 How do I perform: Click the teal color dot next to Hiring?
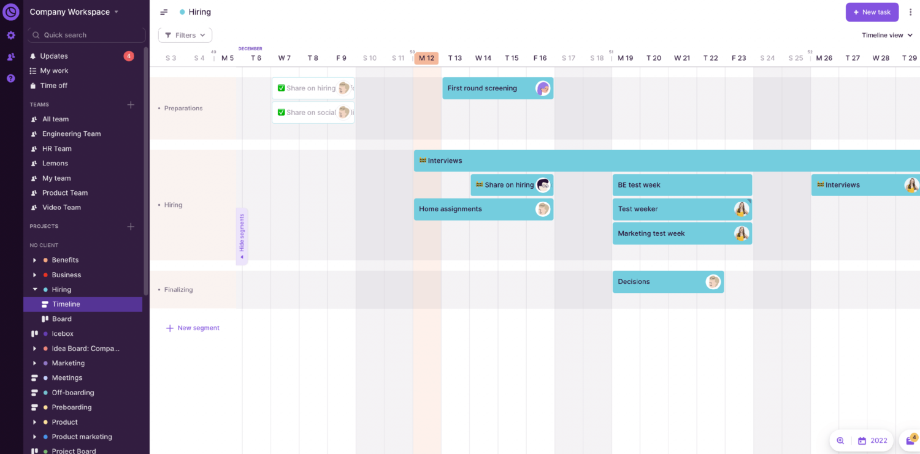(x=45, y=289)
